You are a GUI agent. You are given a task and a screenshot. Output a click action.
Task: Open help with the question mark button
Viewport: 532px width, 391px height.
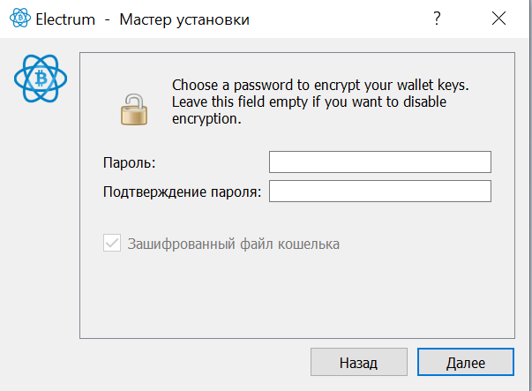click(x=437, y=19)
